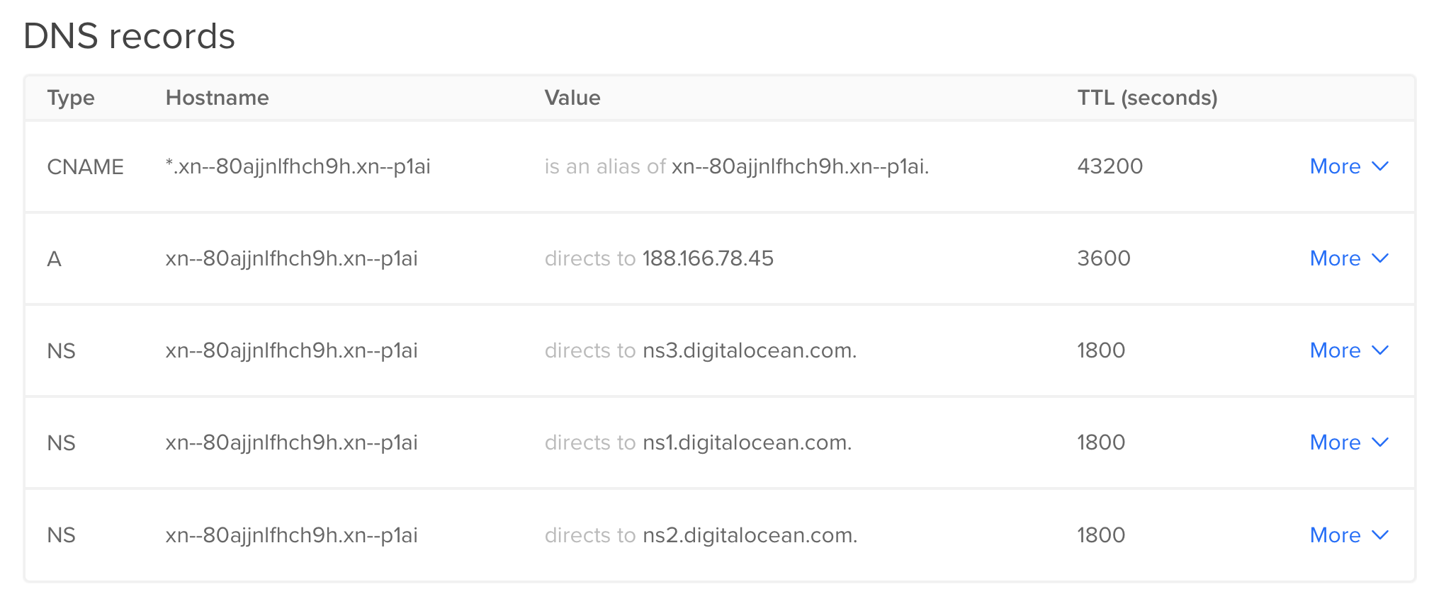This screenshot has width=1434, height=606.
Task: Select the A record type cell
Action: [55, 259]
